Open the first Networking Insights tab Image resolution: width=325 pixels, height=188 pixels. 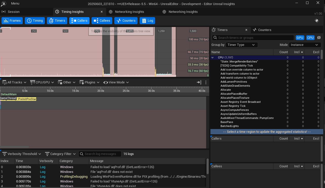tap(126, 12)
